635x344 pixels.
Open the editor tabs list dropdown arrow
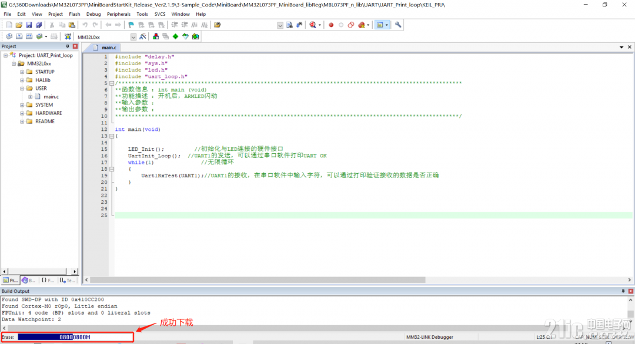(x=621, y=48)
